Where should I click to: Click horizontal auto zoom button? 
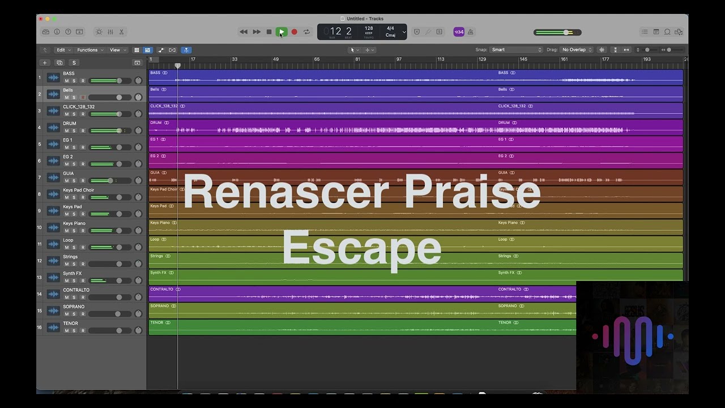pos(626,50)
